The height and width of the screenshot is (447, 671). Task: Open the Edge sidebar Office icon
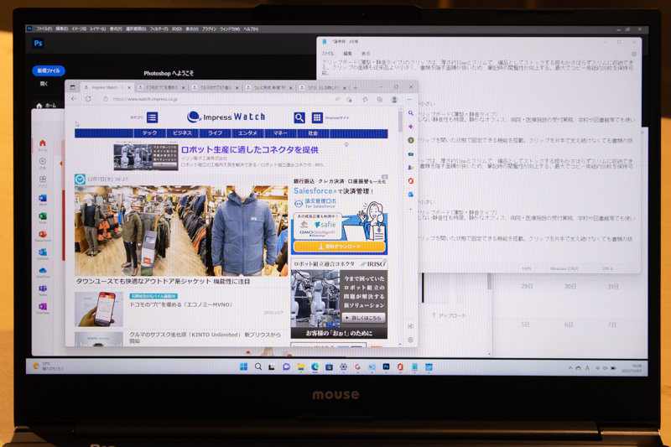coord(410,181)
